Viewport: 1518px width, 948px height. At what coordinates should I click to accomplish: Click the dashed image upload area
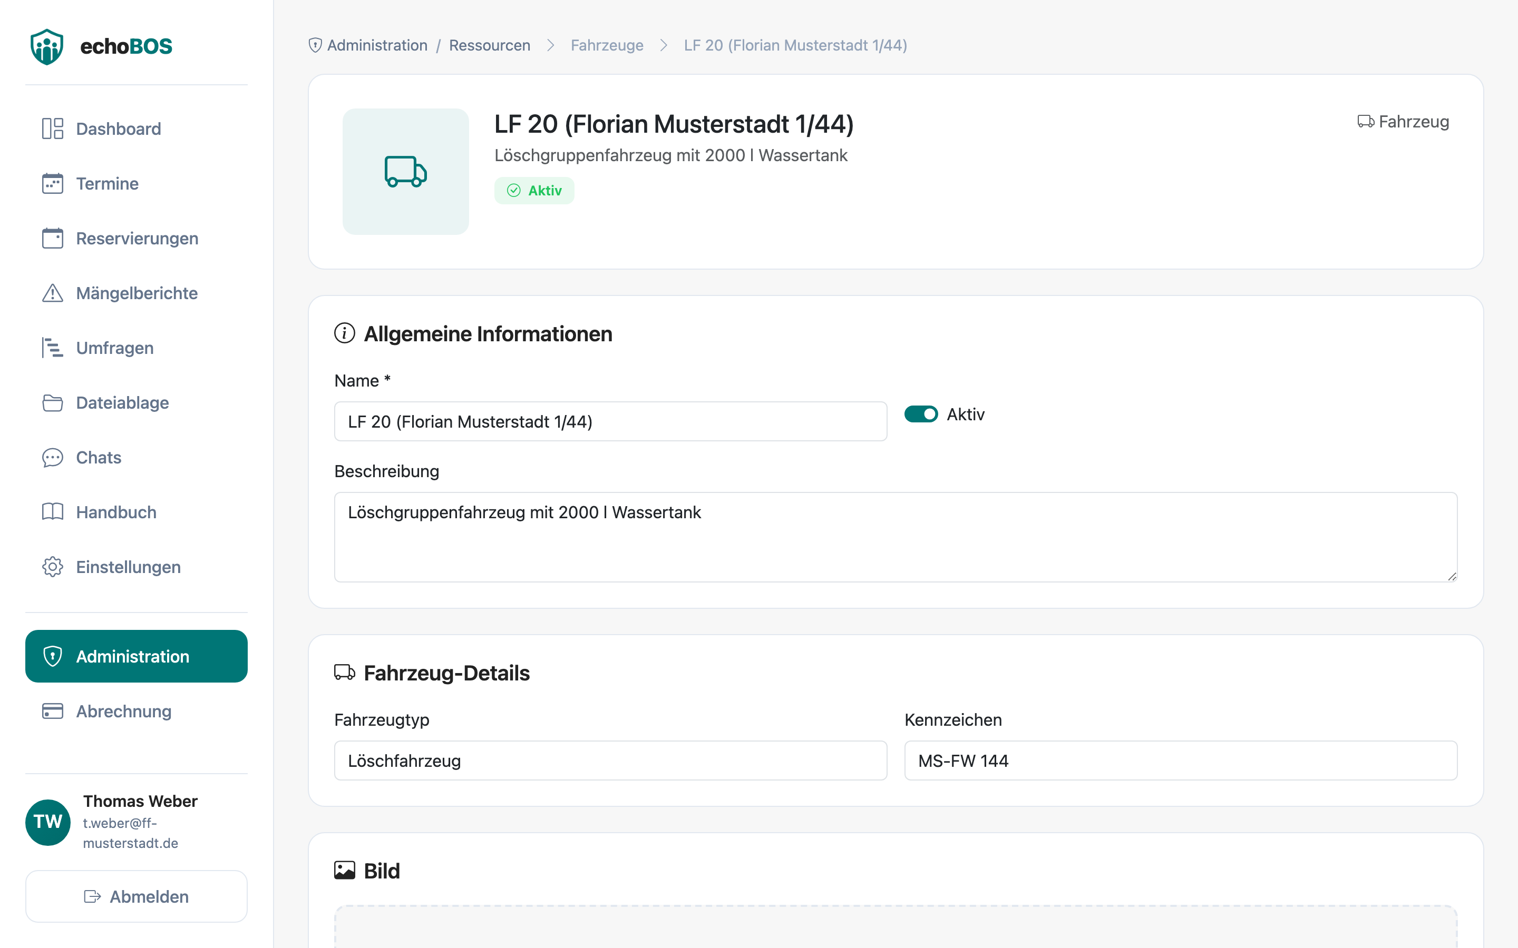(896, 927)
